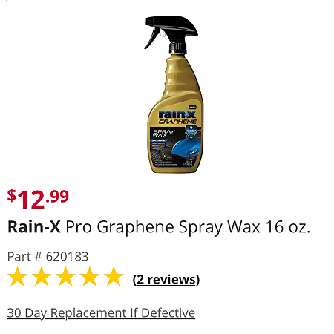
Task: Click the first yellow rating star
Action: pos(17,277)
